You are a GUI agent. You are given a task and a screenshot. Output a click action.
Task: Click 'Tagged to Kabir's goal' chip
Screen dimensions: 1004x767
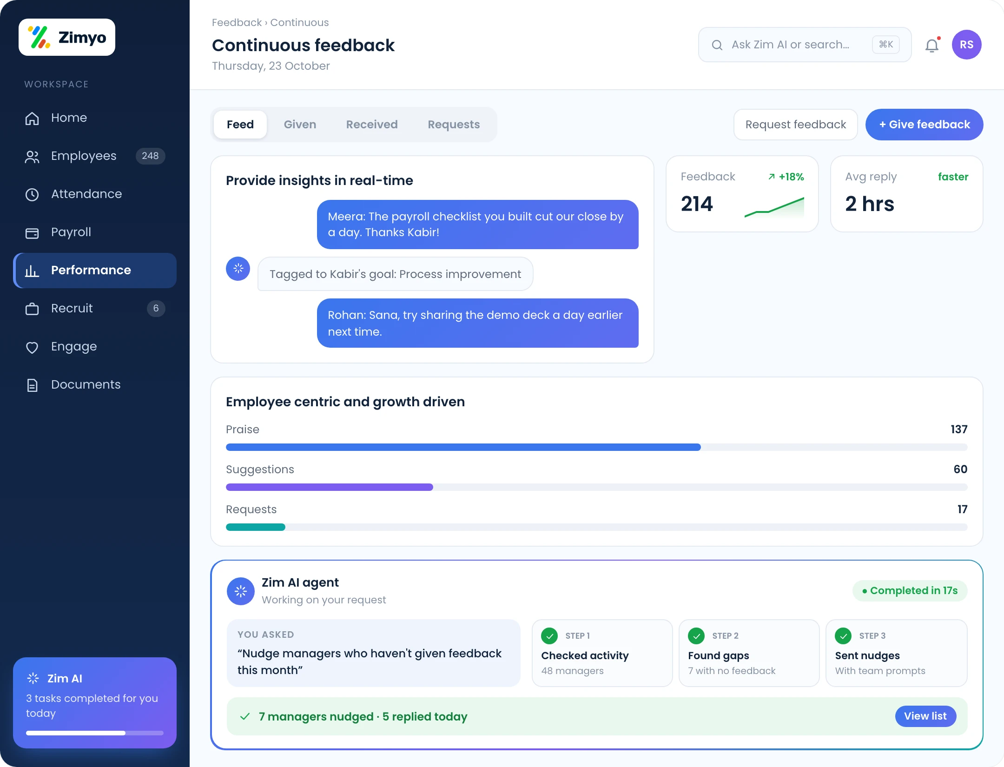click(395, 274)
